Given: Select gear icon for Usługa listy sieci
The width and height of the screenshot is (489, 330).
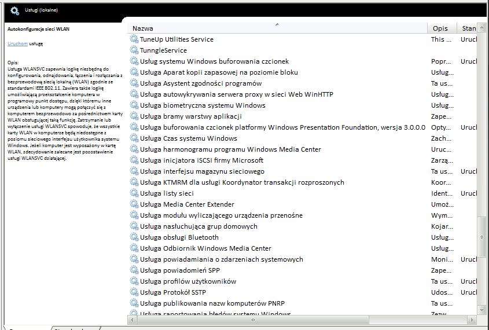Looking at the screenshot, I should coord(134,193).
